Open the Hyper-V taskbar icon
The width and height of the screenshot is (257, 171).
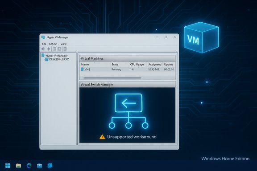click(x=50, y=166)
